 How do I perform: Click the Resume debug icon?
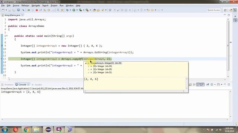[29, 10]
